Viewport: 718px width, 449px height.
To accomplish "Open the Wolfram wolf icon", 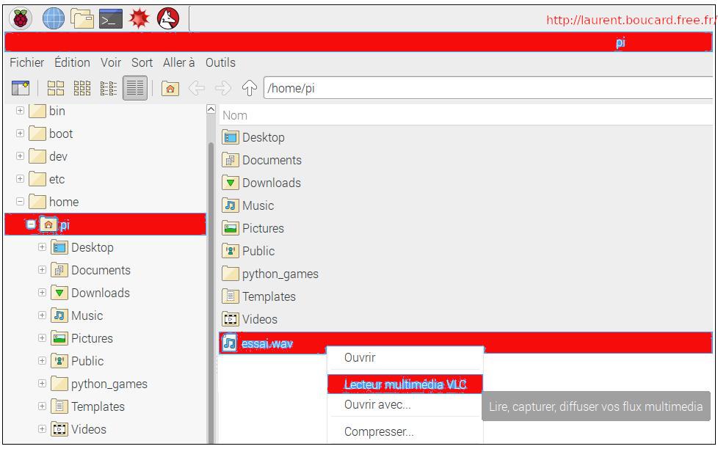I will (168, 19).
